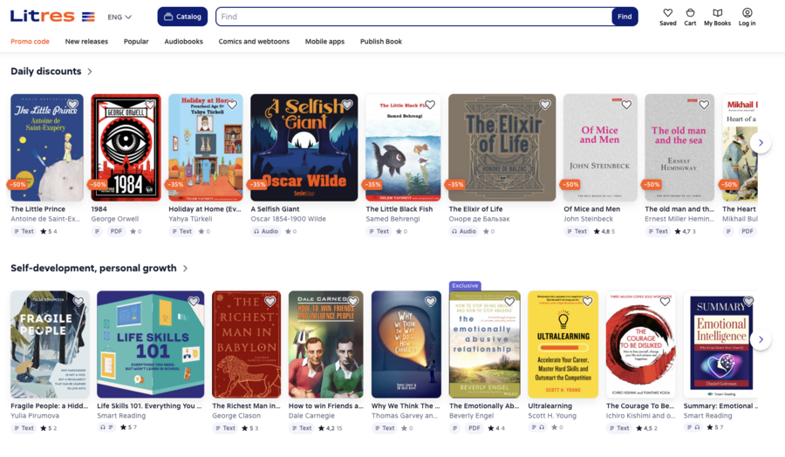Click Audio tag under The Elixir of Life
The height and width of the screenshot is (457, 785).
coord(464,231)
